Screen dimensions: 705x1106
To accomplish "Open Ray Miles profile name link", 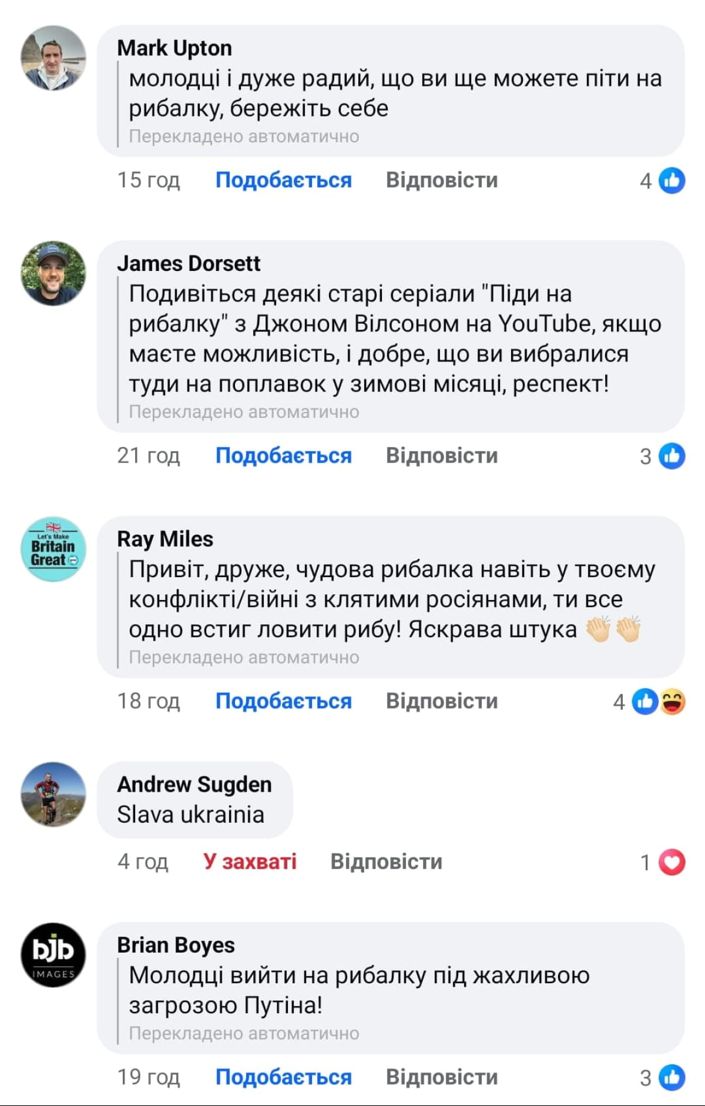I will 165,539.
